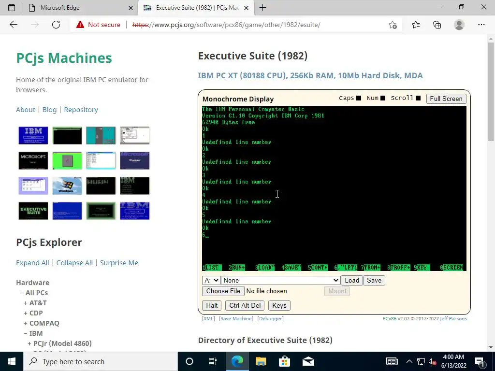Screen dimensions: 495x371
Task: Open the Repository link
Action: point(81,110)
